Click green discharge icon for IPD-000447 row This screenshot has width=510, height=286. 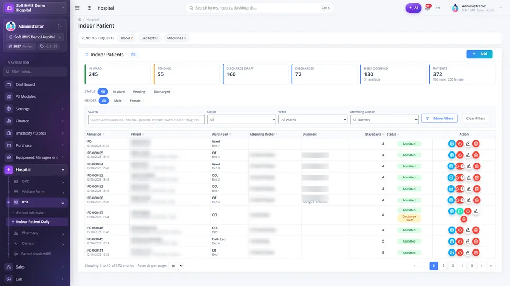pyautogui.click(x=460, y=211)
